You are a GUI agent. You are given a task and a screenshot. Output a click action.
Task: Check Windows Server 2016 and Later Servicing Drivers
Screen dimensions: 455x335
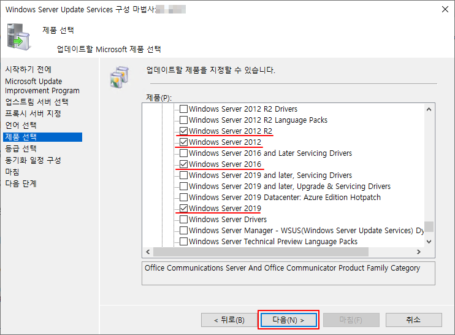pos(183,153)
